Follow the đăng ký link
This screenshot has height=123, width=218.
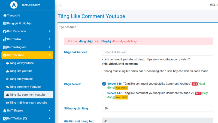(106, 42)
